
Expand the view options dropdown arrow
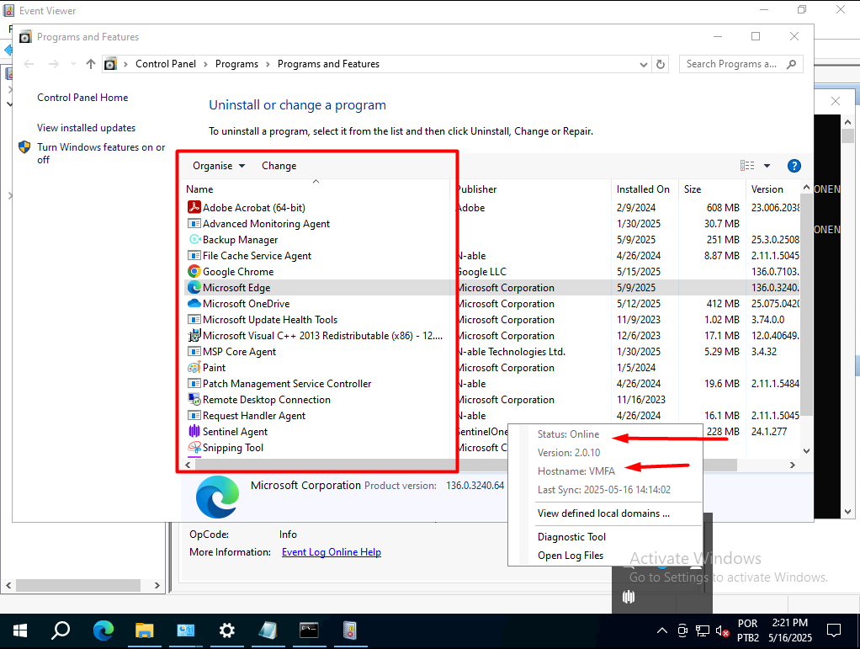click(x=767, y=166)
